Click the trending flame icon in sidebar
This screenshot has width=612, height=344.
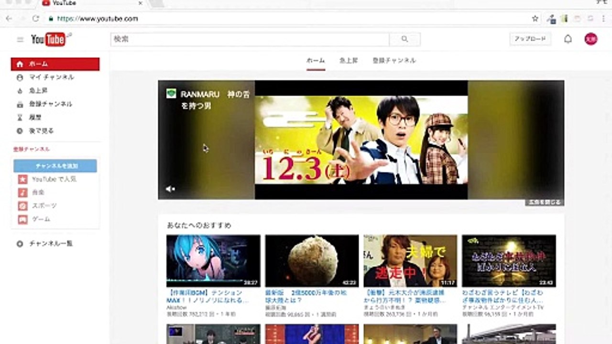coord(20,91)
